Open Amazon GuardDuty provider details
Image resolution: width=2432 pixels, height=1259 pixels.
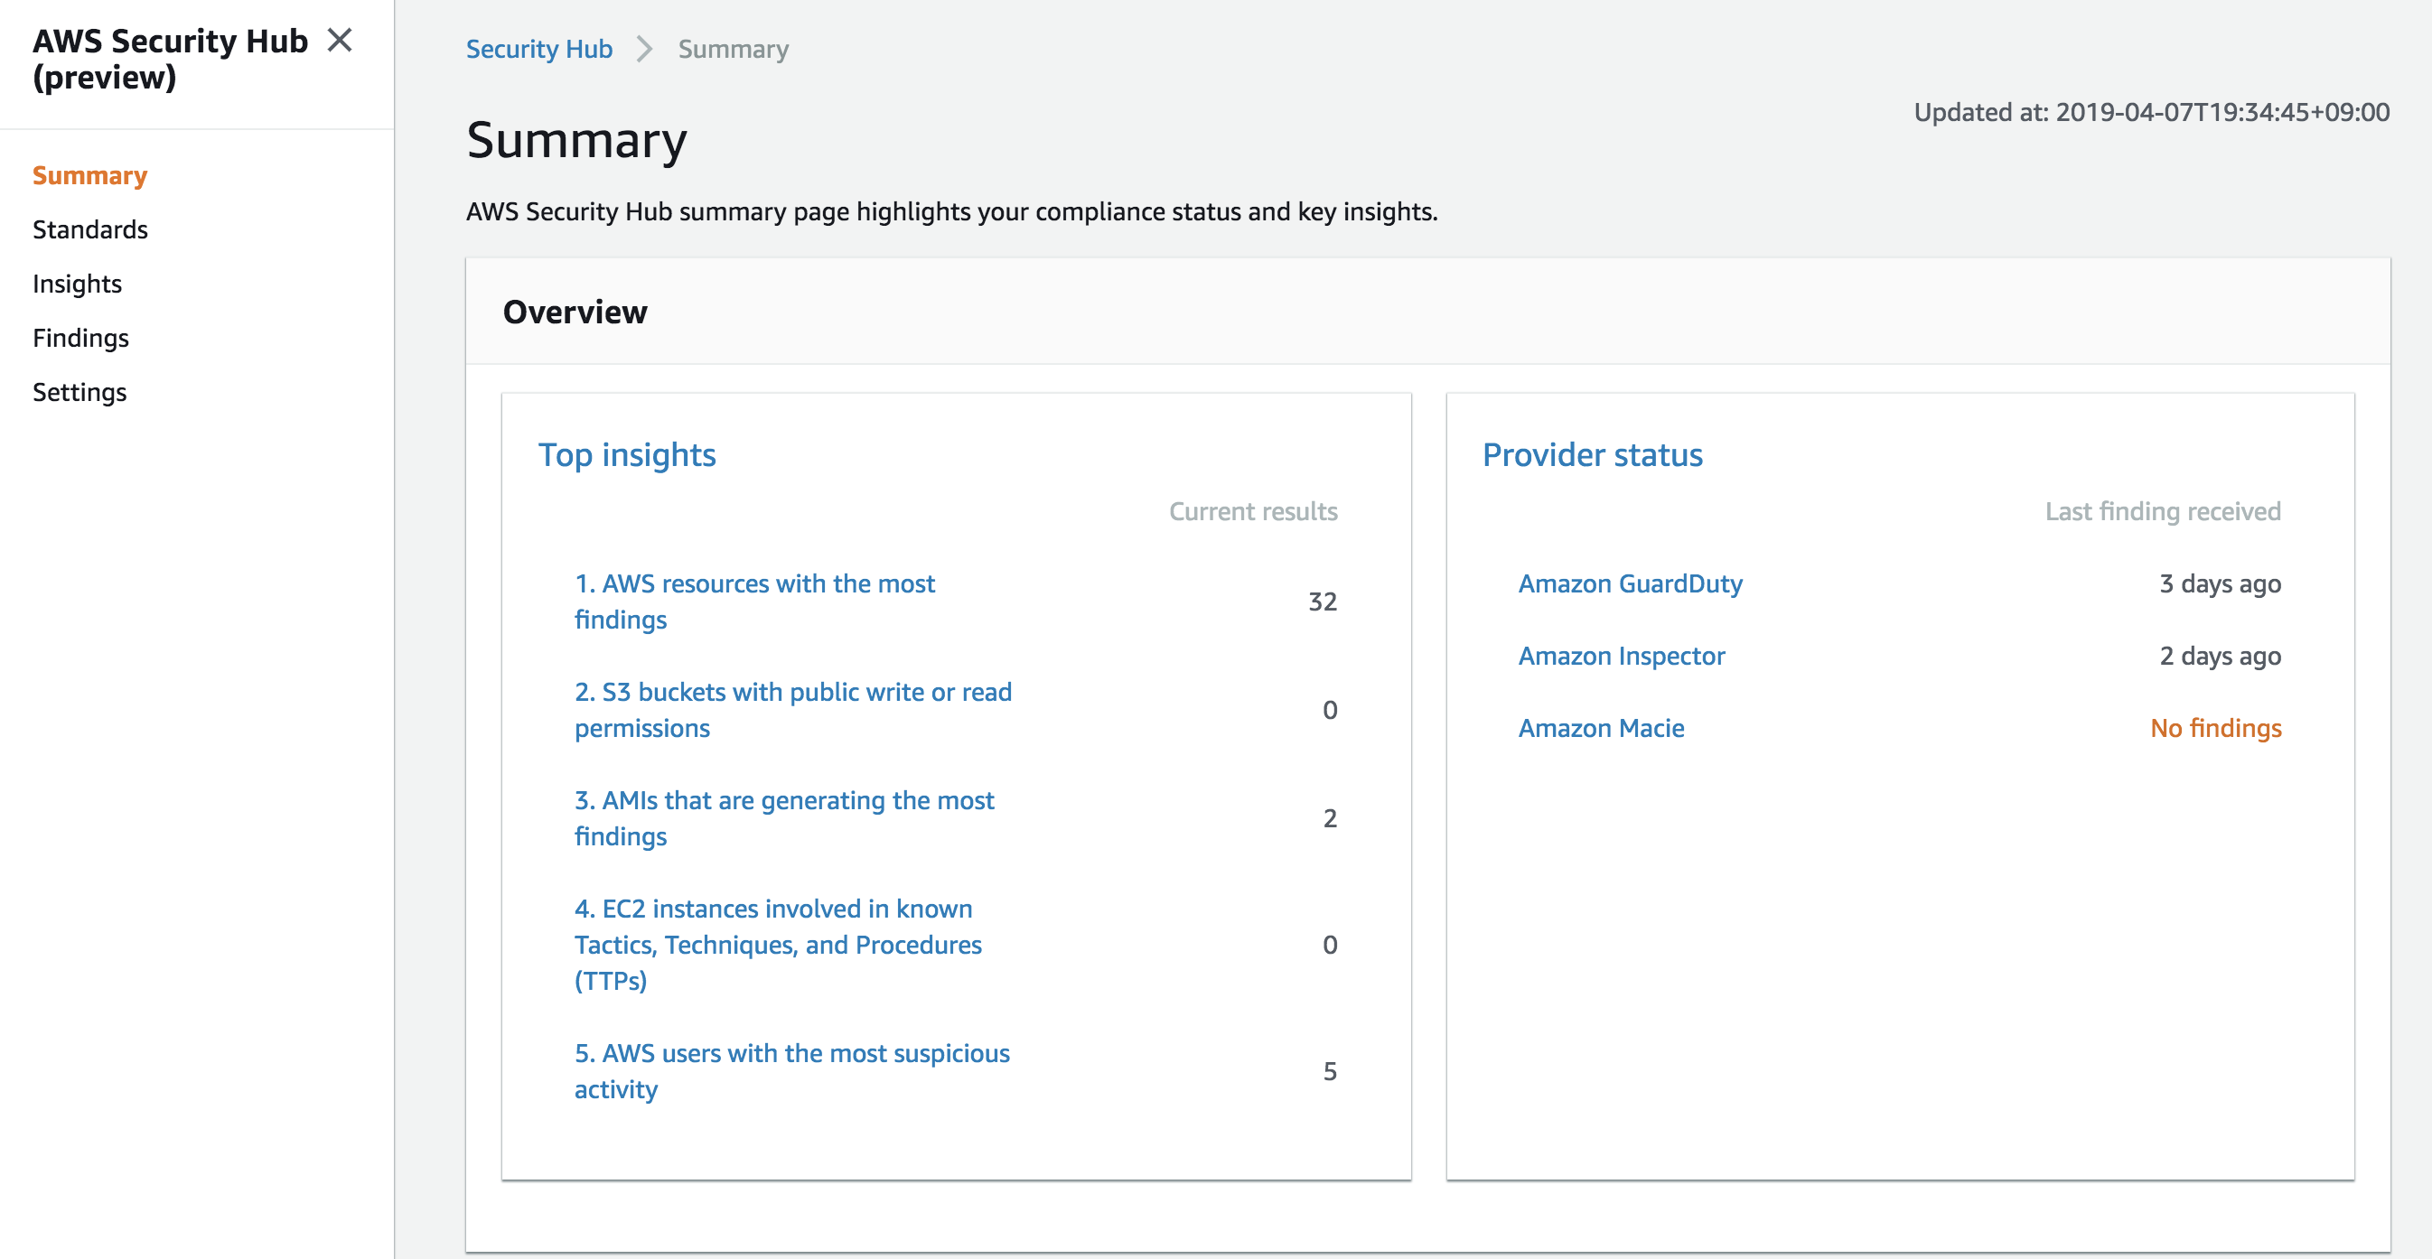[x=1631, y=583]
